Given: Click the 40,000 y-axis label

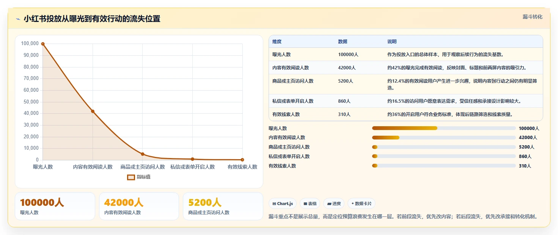Looking at the screenshot, I should (x=31, y=113).
